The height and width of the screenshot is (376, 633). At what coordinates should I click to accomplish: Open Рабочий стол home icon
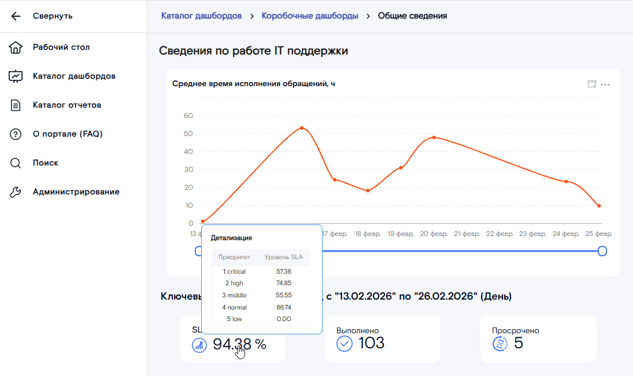(x=16, y=47)
